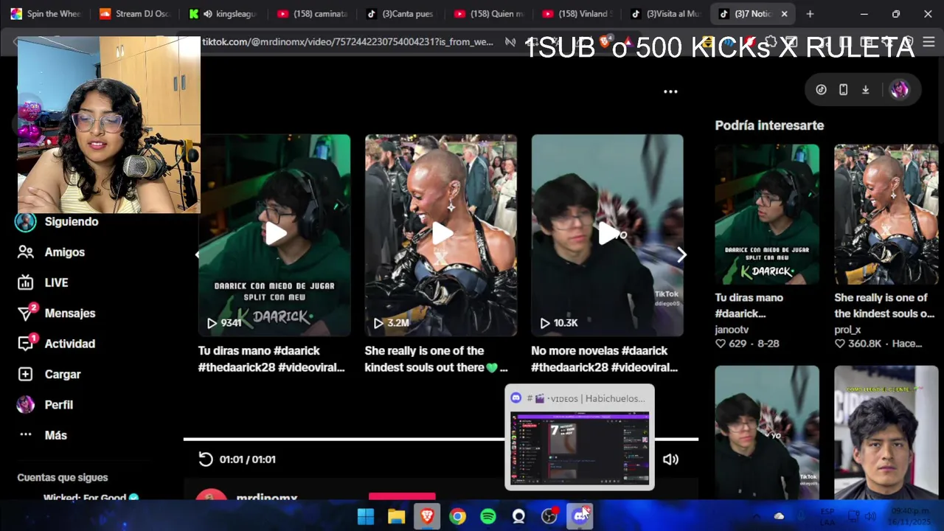The height and width of the screenshot is (531, 944).
Task: Open the janootv creator link
Action: click(732, 330)
